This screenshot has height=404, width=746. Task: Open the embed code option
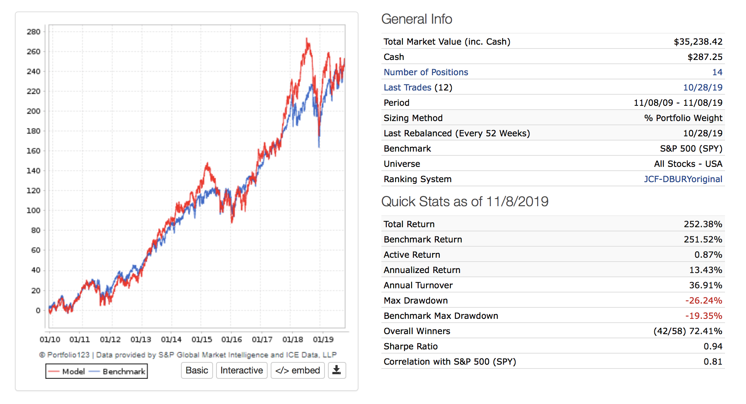(297, 370)
